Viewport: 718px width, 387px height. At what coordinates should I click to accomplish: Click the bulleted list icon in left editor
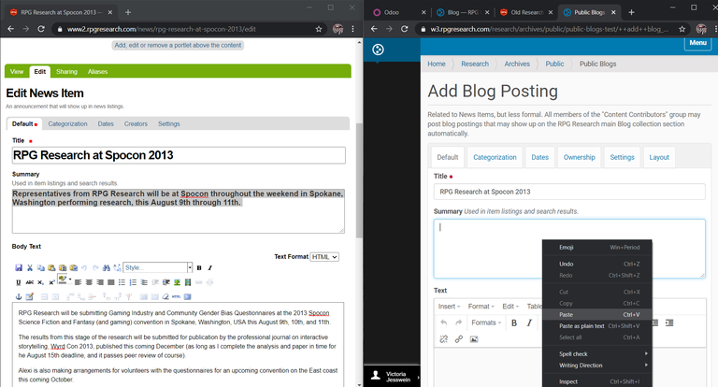(122, 282)
